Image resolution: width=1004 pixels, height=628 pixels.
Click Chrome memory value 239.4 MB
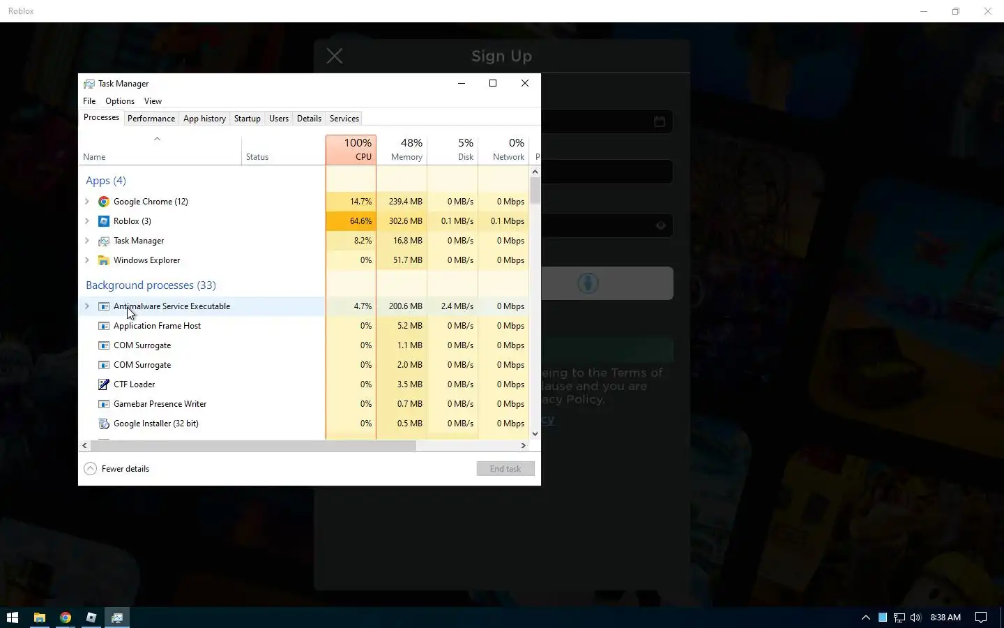coord(406,202)
